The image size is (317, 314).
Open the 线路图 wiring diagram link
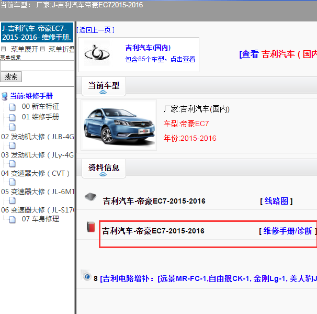coord(276,201)
